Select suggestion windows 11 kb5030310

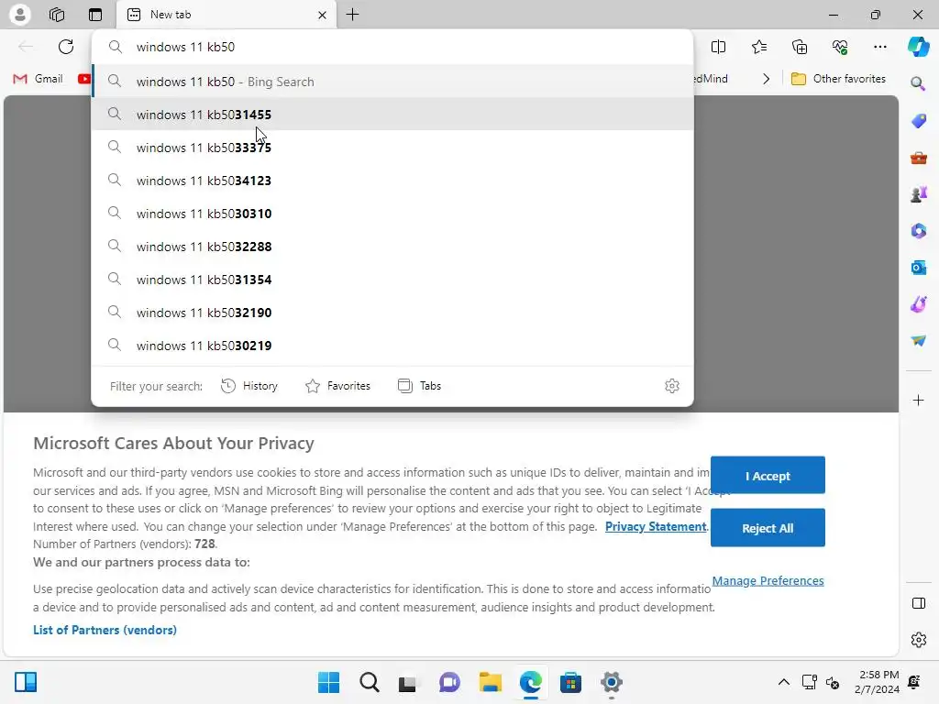coord(392,213)
